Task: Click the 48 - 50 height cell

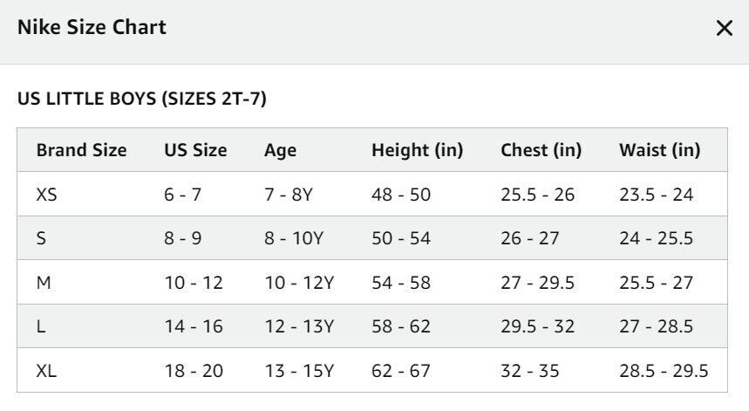Action: coord(401,195)
